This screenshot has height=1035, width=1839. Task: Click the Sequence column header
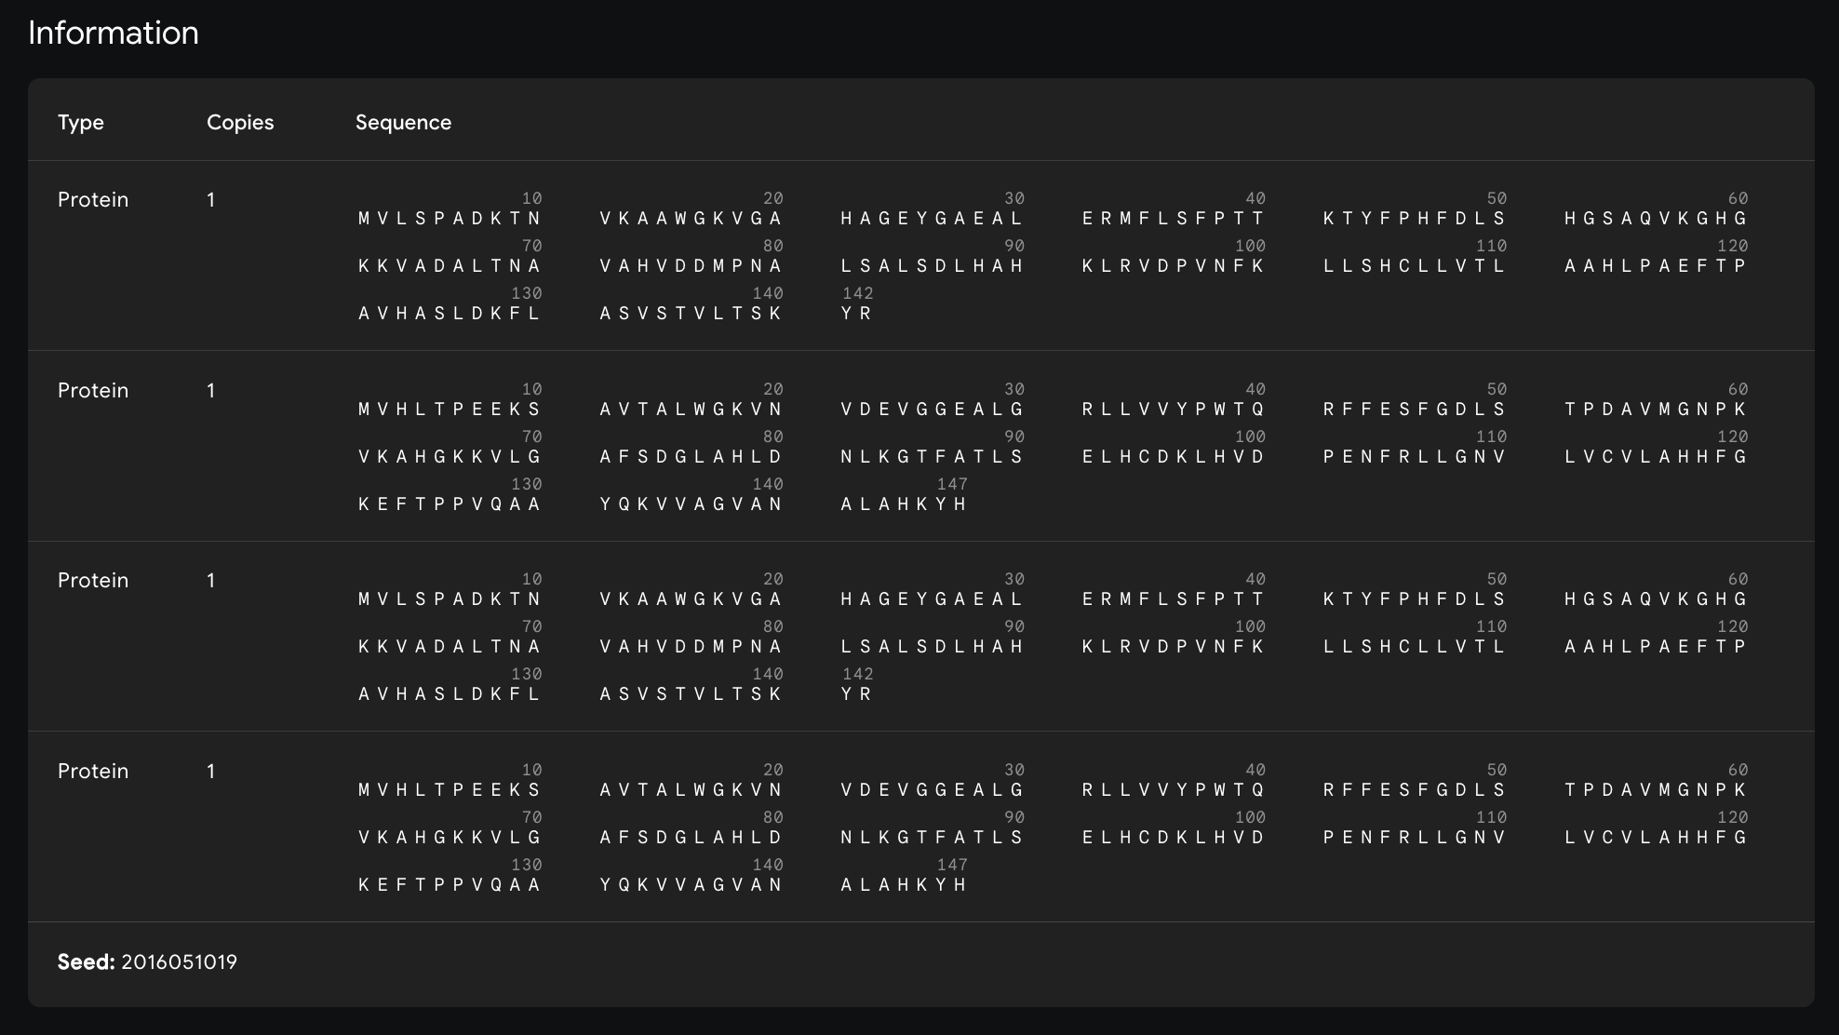(403, 123)
